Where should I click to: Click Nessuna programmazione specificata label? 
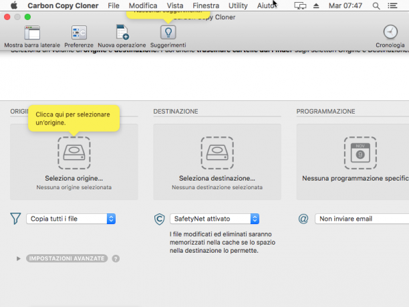(356, 179)
